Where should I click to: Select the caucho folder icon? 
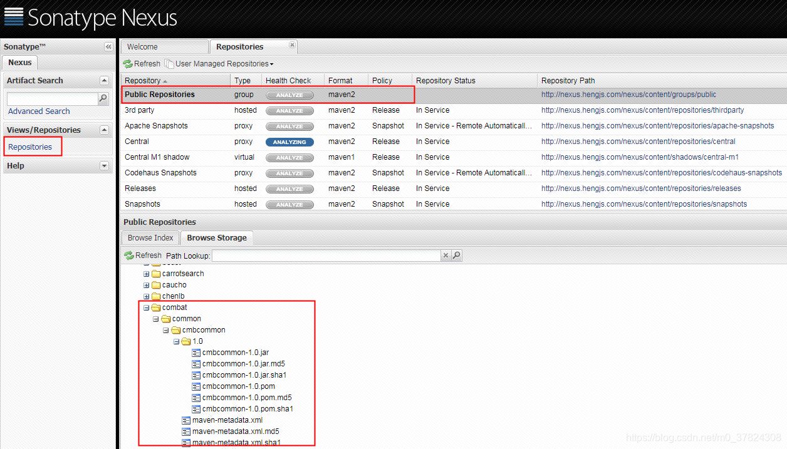pyautogui.click(x=156, y=285)
